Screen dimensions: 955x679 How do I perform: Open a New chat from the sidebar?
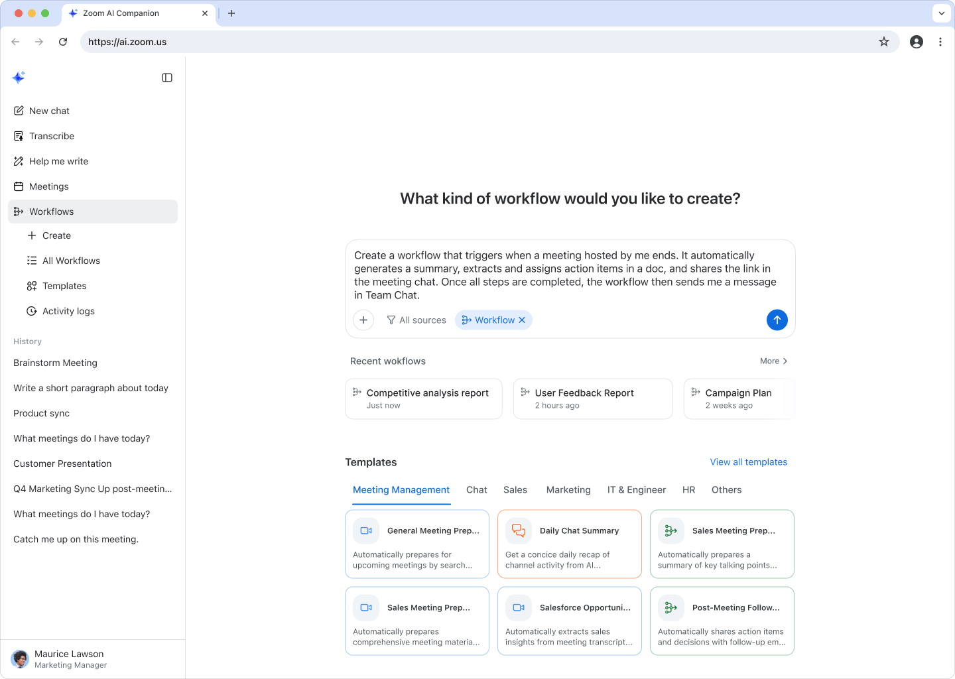[x=49, y=111]
